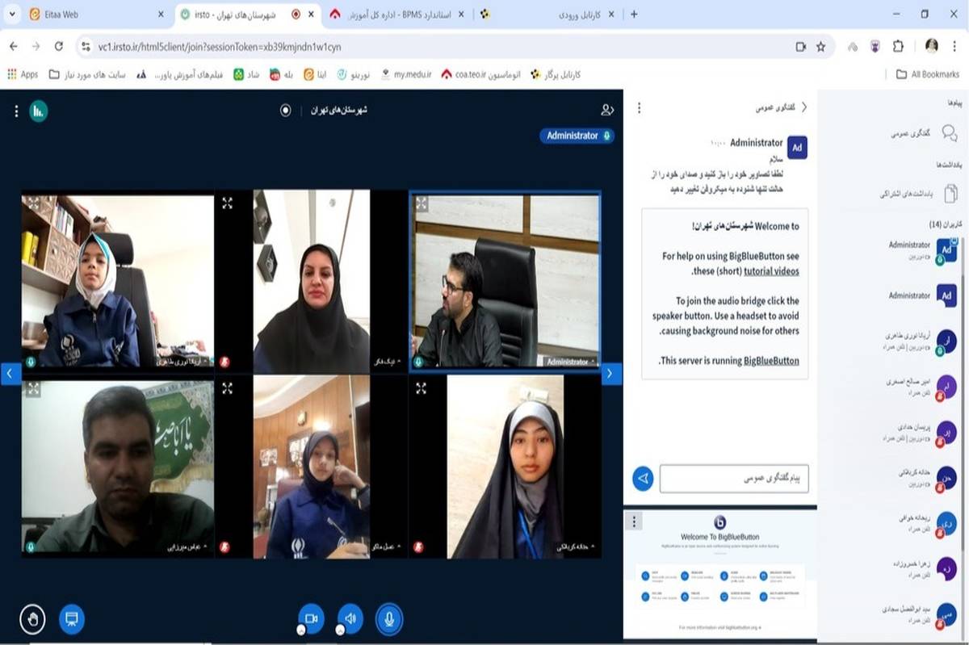Click the user list toggle icon
Image resolution: width=969 pixels, height=645 pixels.
[607, 111]
